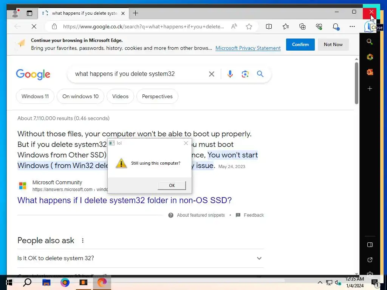The height and width of the screenshot is (290, 387).
Task: Go to Google home logo
Action: (x=33, y=74)
